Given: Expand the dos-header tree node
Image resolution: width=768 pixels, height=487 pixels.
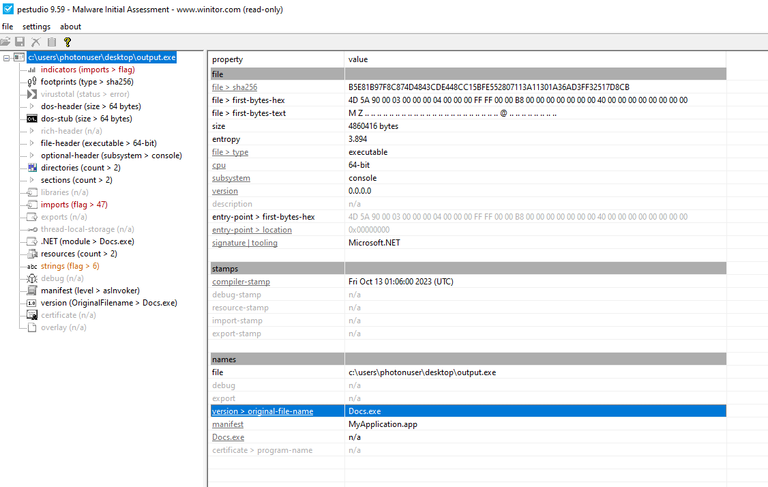Looking at the screenshot, I should tap(32, 106).
